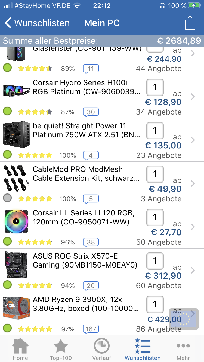204x362 pixels.
Task: Expand the be quiet! Straight Power 11 entry
Action: (193, 140)
